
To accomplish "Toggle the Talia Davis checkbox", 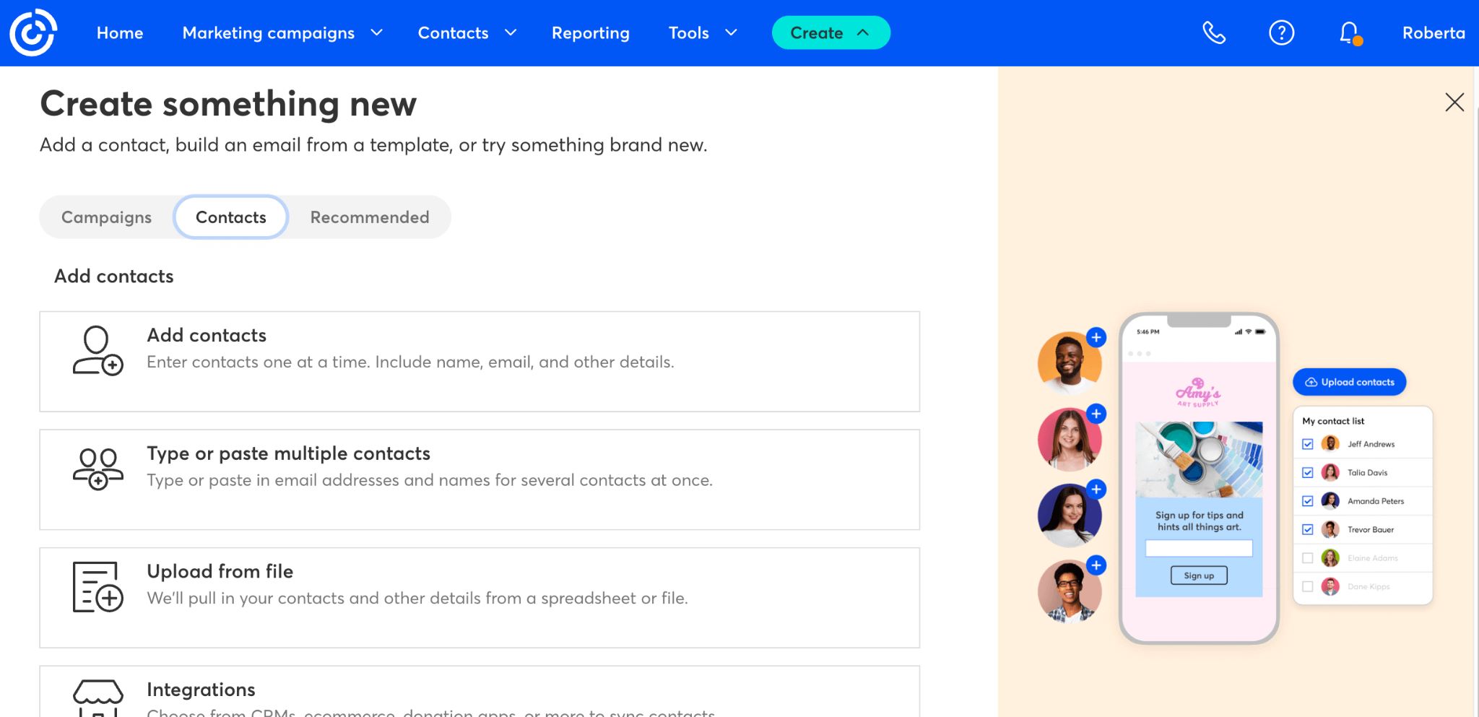I will pyautogui.click(x=1307, y=472).
